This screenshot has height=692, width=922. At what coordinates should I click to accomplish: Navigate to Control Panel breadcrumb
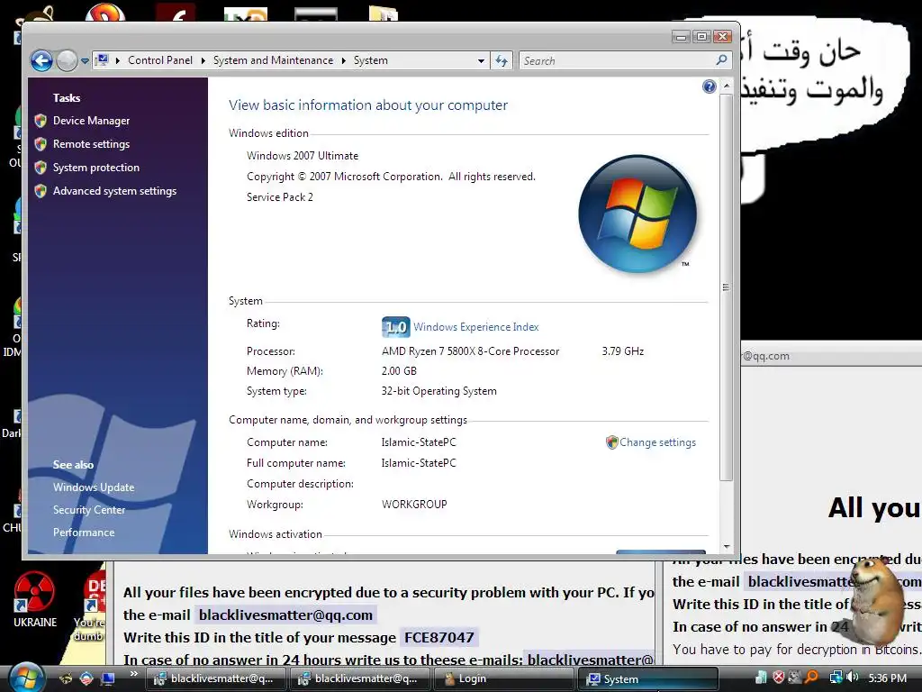(x=160, y=60)
